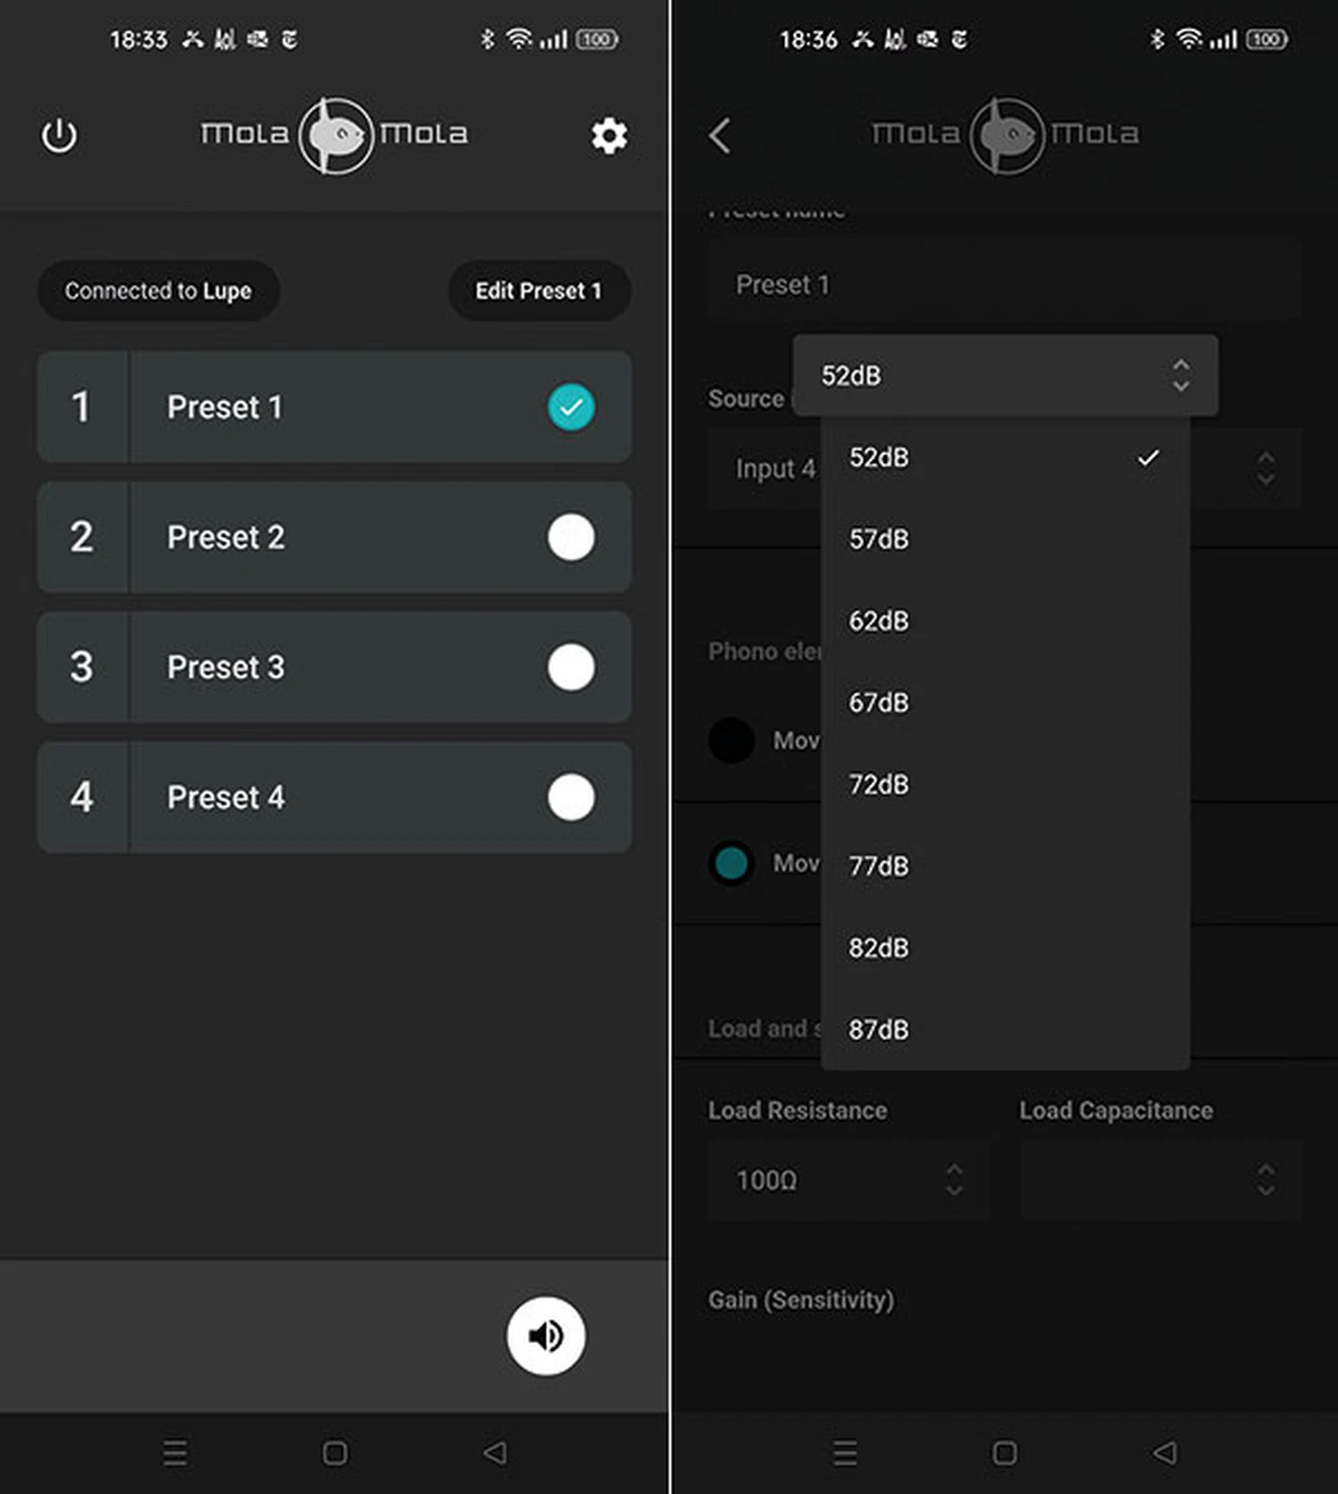Open the Load Resistance 100Ω dropdown
1338x1494 pixels.
click(848, 1180)
